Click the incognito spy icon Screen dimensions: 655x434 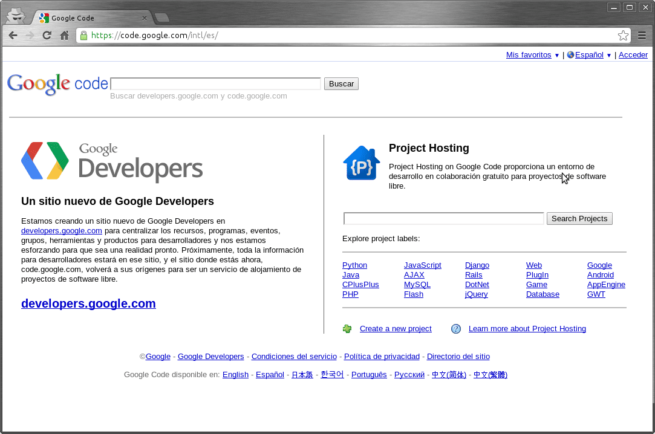(16, 16)
